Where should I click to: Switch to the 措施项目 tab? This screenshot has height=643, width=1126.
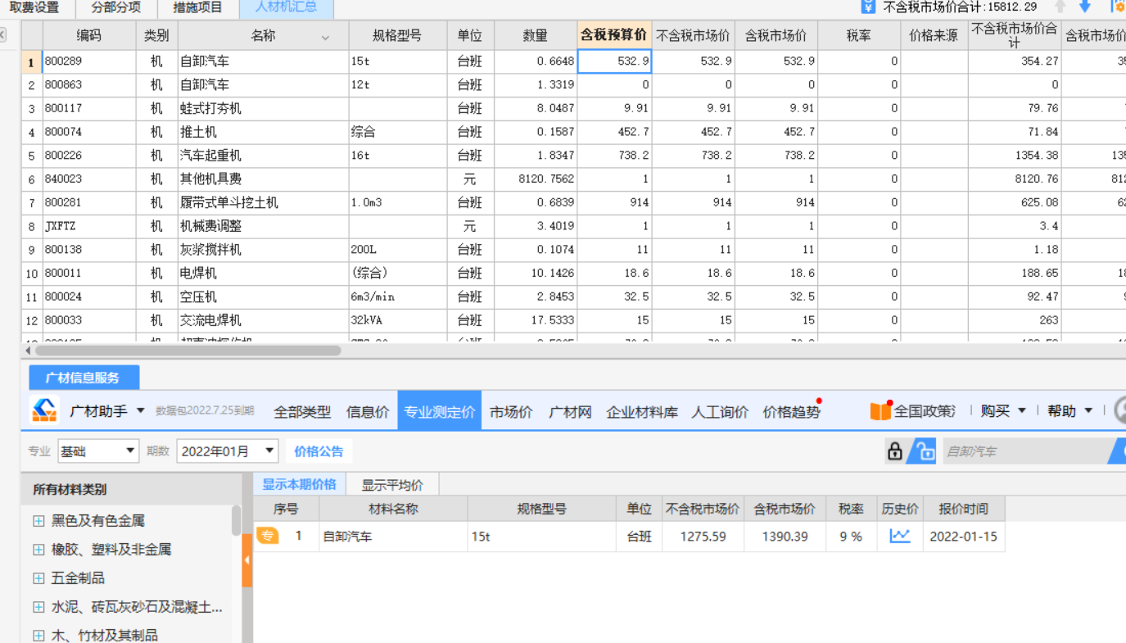pos(198,7)
